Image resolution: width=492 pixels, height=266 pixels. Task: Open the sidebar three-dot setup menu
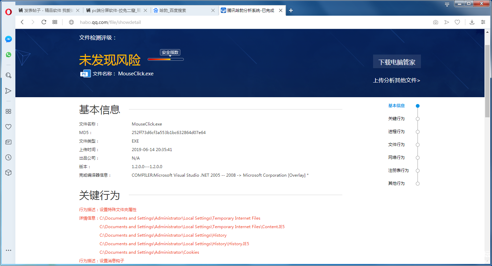[x=9, y=250]
